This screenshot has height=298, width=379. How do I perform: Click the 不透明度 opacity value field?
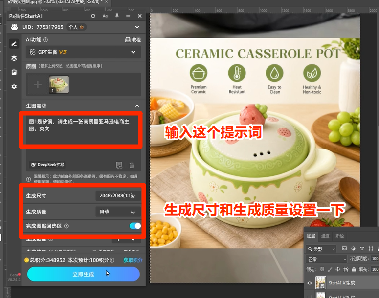pyautogui.click(x=375, y=259)
